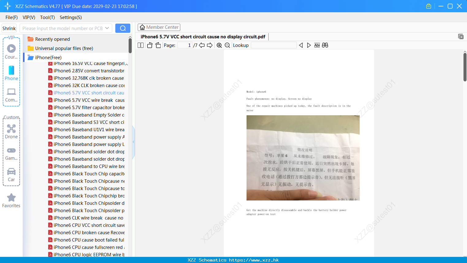Close the document tab with the X icon
This screenshot has width=467, height=263.
[461, 36]
